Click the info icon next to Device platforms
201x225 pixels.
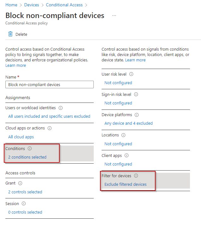pos(137,115)
